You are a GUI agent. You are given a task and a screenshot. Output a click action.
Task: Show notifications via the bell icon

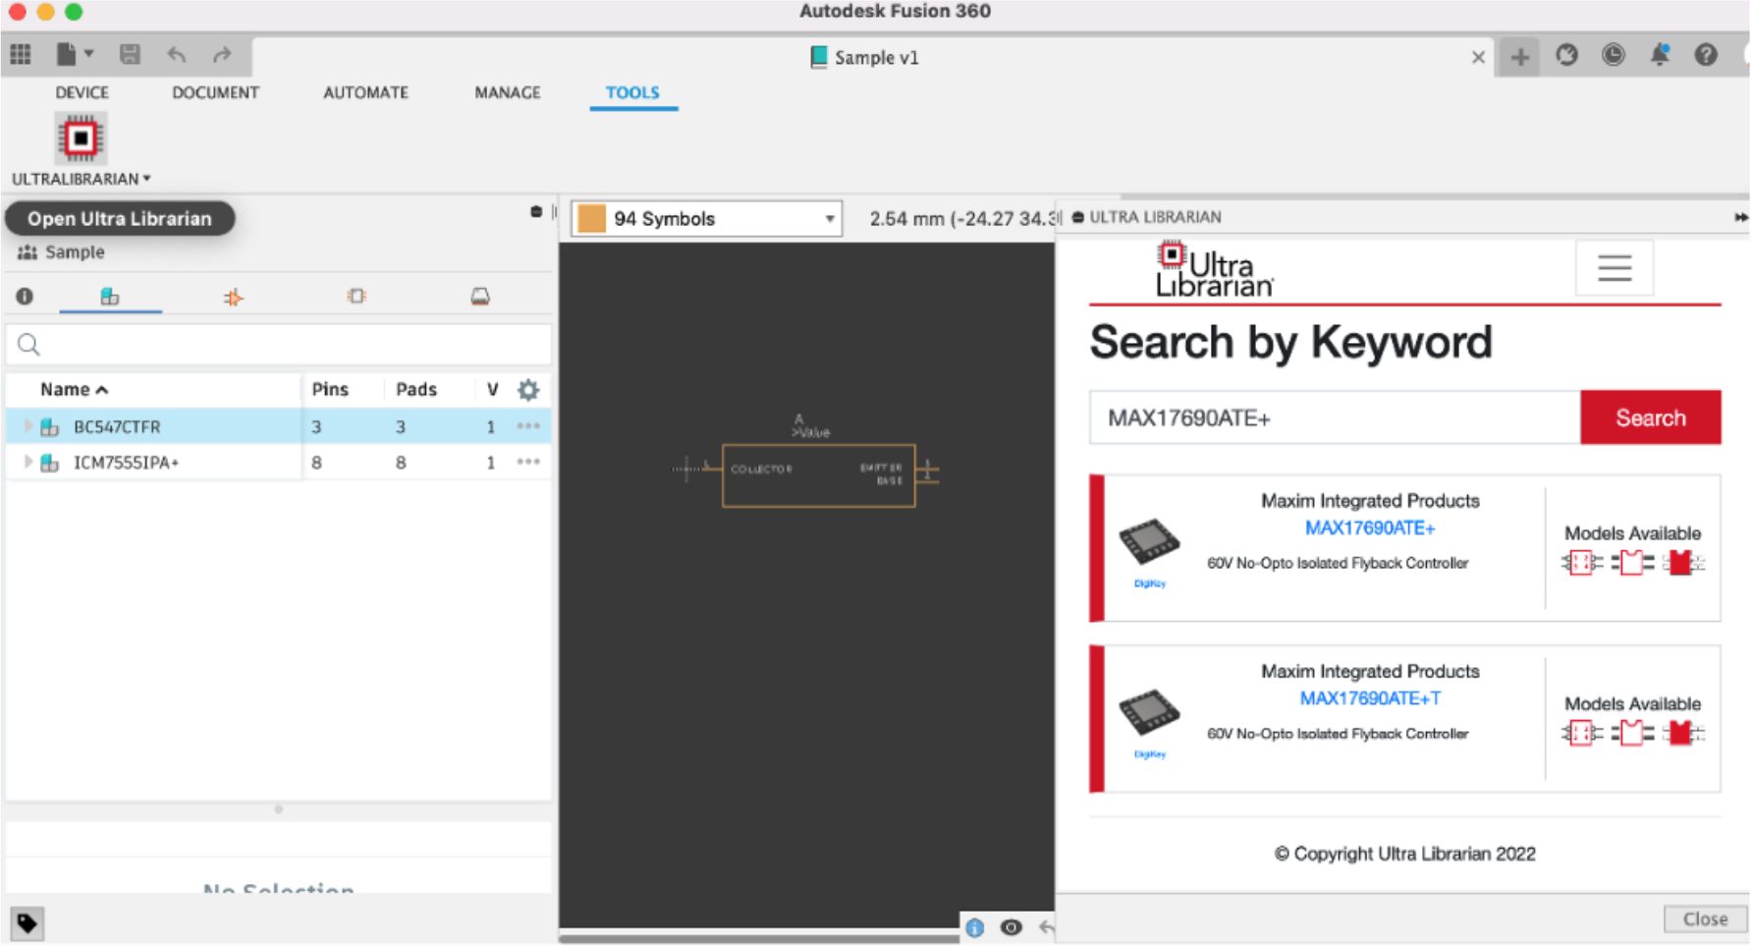click(x=1660, y=55)
